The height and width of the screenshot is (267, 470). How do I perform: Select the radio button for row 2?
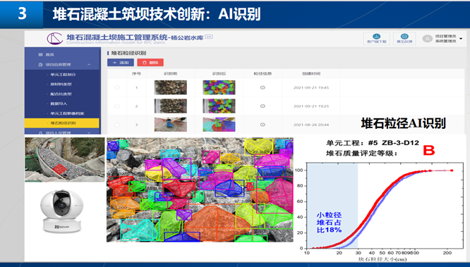117,106
